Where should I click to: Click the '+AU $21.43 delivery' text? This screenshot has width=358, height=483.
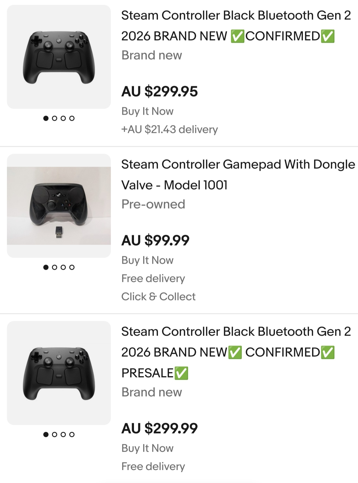pos(169,129)
